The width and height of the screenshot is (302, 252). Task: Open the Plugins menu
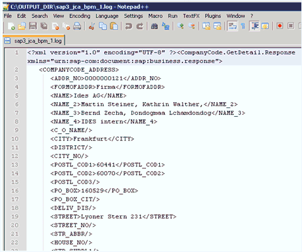(x=213, y=16)
